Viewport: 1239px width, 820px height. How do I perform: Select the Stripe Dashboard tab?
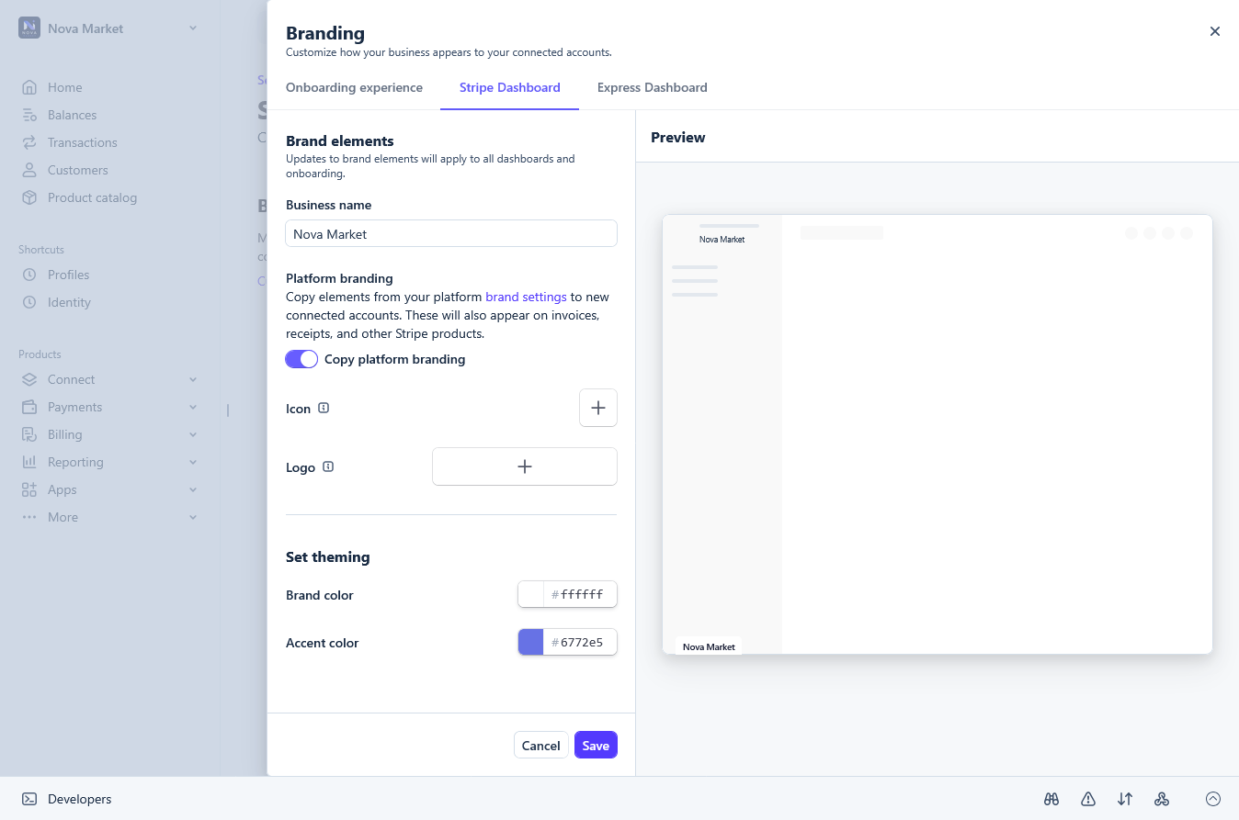510,88
